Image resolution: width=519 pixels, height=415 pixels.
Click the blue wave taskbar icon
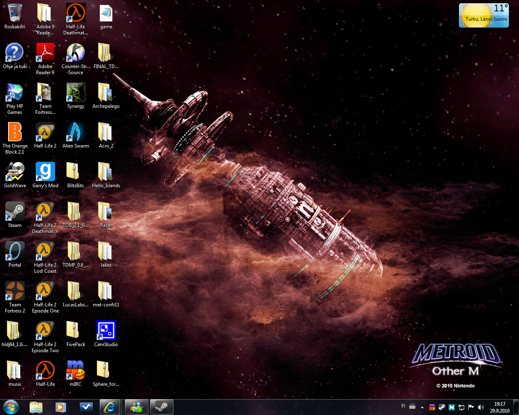86,407
